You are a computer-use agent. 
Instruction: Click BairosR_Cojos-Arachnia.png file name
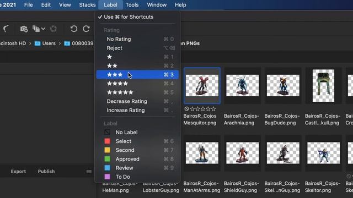[242, 119]
